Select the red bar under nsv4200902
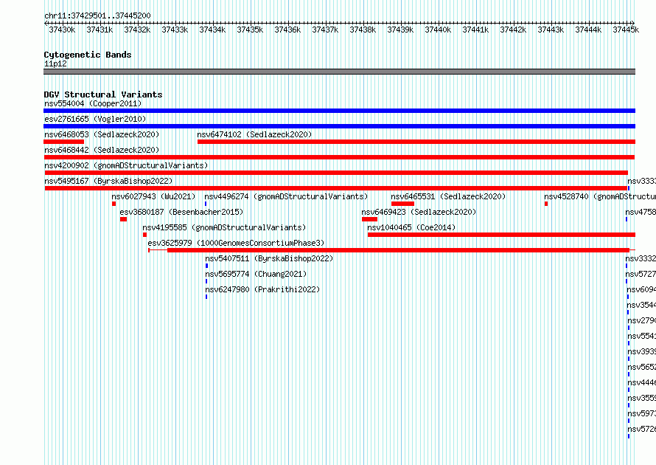Screen dimensions: 656x465 click(336, 173)
